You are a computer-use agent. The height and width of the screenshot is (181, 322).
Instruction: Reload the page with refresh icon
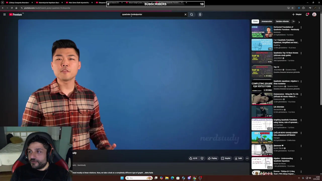12,8
